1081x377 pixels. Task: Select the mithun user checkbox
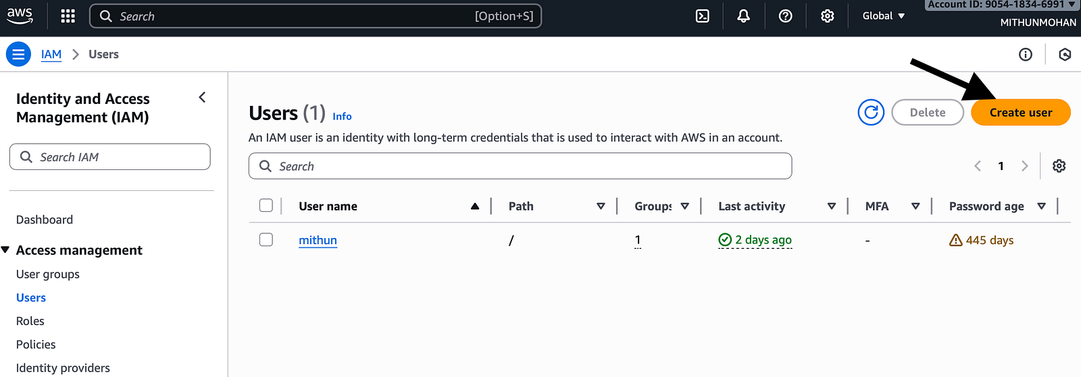click(x=266, y=239)
